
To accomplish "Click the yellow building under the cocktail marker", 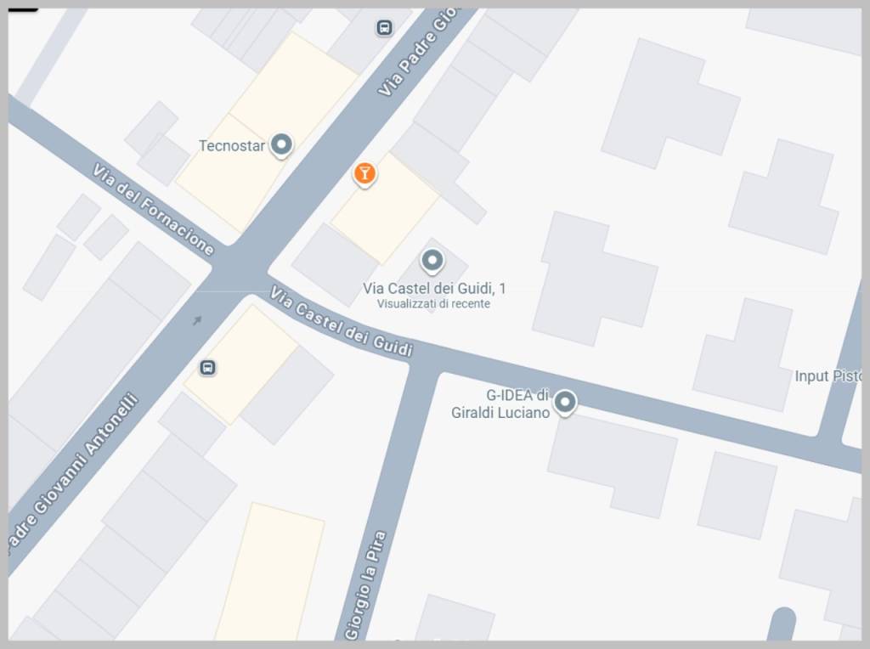I will pos(385,209).
